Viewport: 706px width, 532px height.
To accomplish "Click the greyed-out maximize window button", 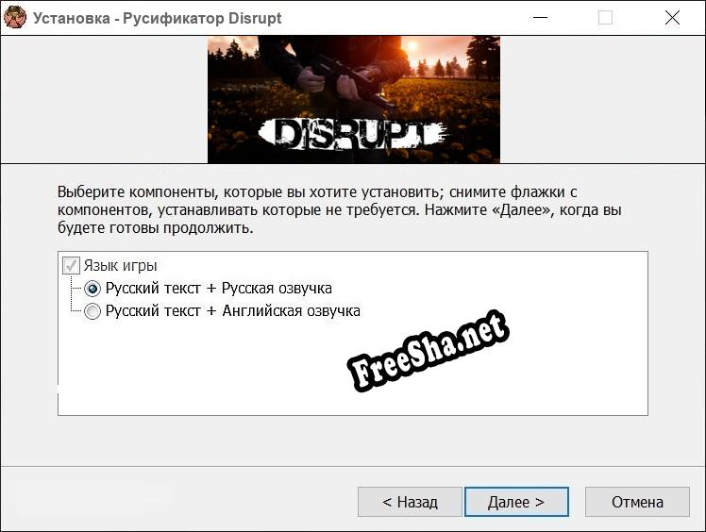I will pyautogui.click(x=605, y=18).
